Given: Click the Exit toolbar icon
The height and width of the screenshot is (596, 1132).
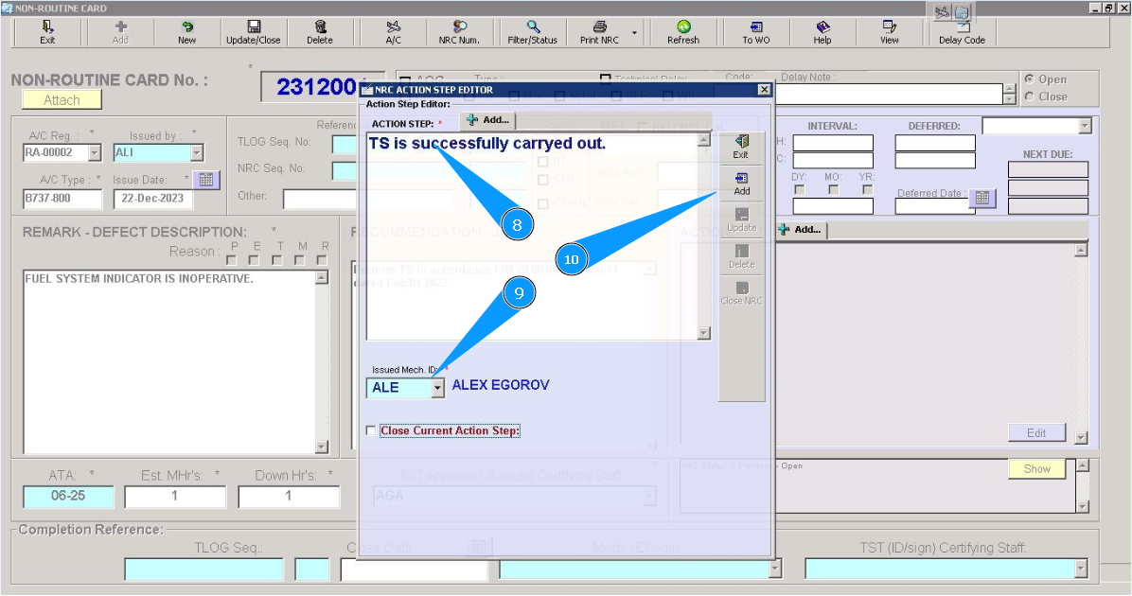Looking at the screenshot, I should pos(47,26).
